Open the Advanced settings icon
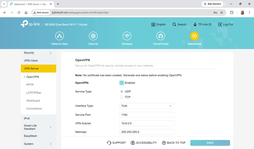The image size is (254, 149). (194, 36)
